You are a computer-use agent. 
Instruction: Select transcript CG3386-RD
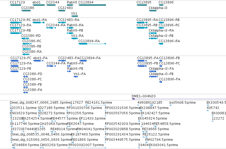(31, 36)
